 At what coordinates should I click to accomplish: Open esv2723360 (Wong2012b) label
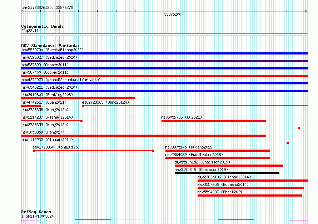pos(56,147)
